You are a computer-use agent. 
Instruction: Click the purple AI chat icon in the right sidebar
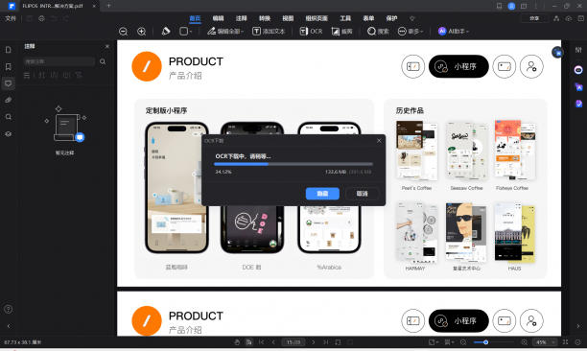pos(578,70)
